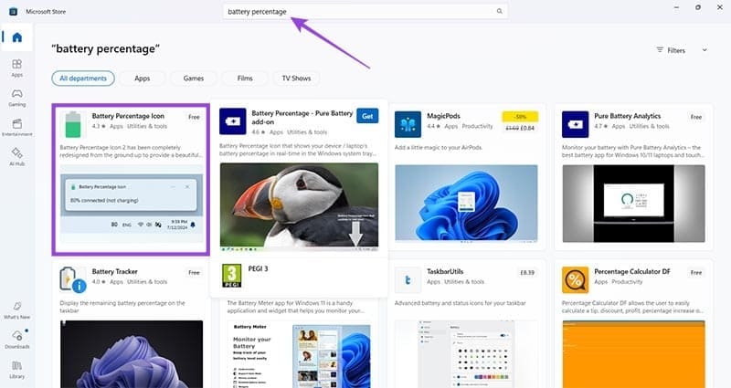This screenshot has width=731, height=388.
Task: Click the Percentage Calculator DF title
Action: pos(632,271)
